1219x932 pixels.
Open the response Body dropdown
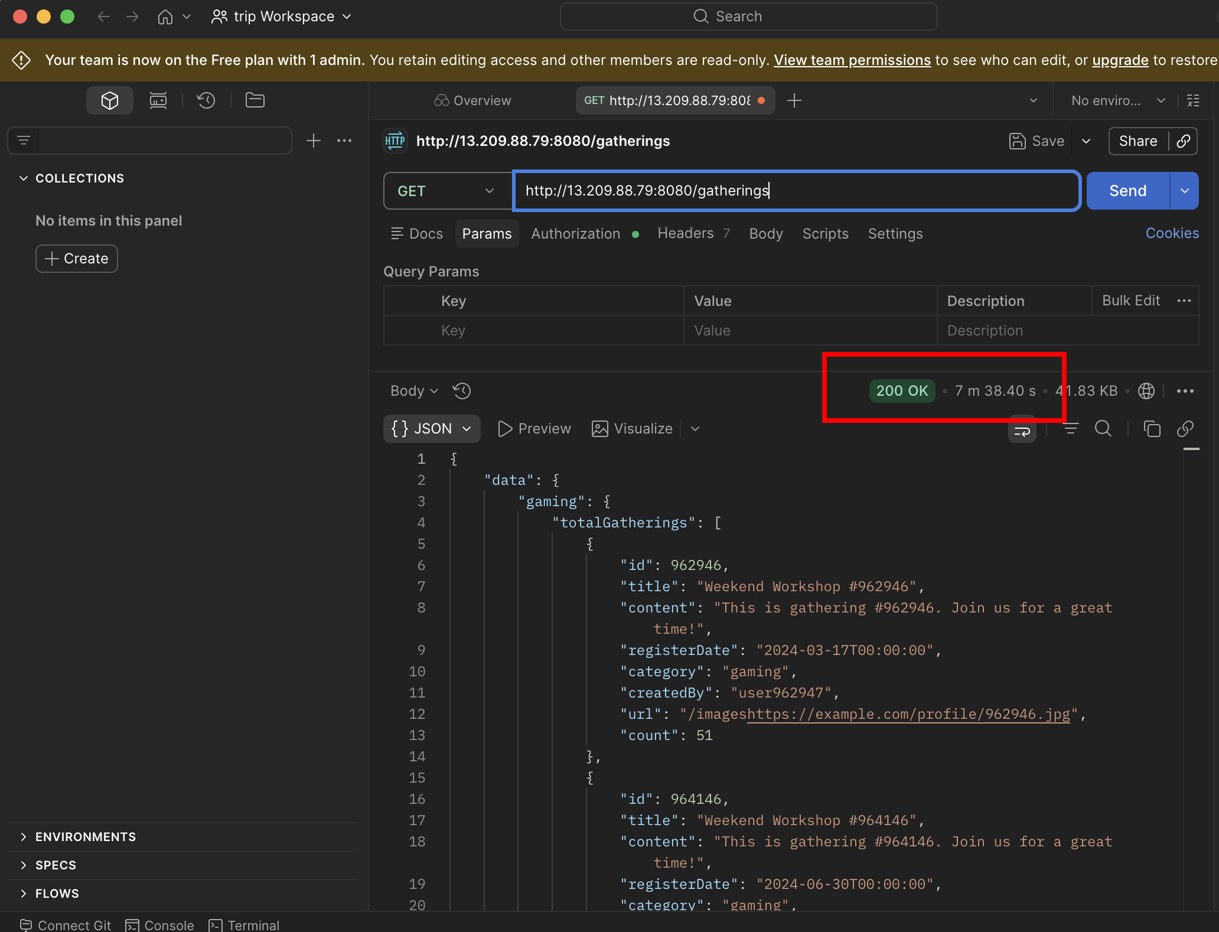414,391
